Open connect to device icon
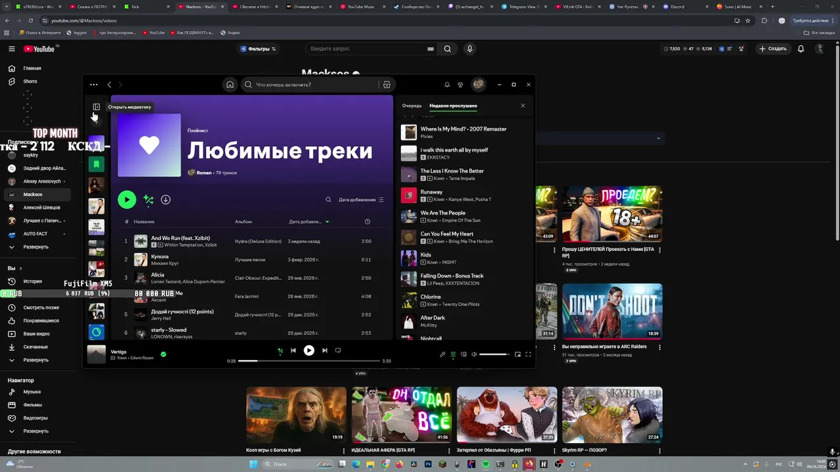This screenshot has width=840, height=472. [x=463, y=355]
